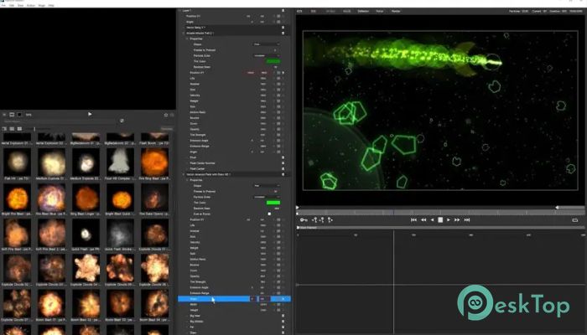The height and width of the screenshot is (335, 587).
Task: Open the first emitter's Shape dropdown
Action: pos(267,44)
